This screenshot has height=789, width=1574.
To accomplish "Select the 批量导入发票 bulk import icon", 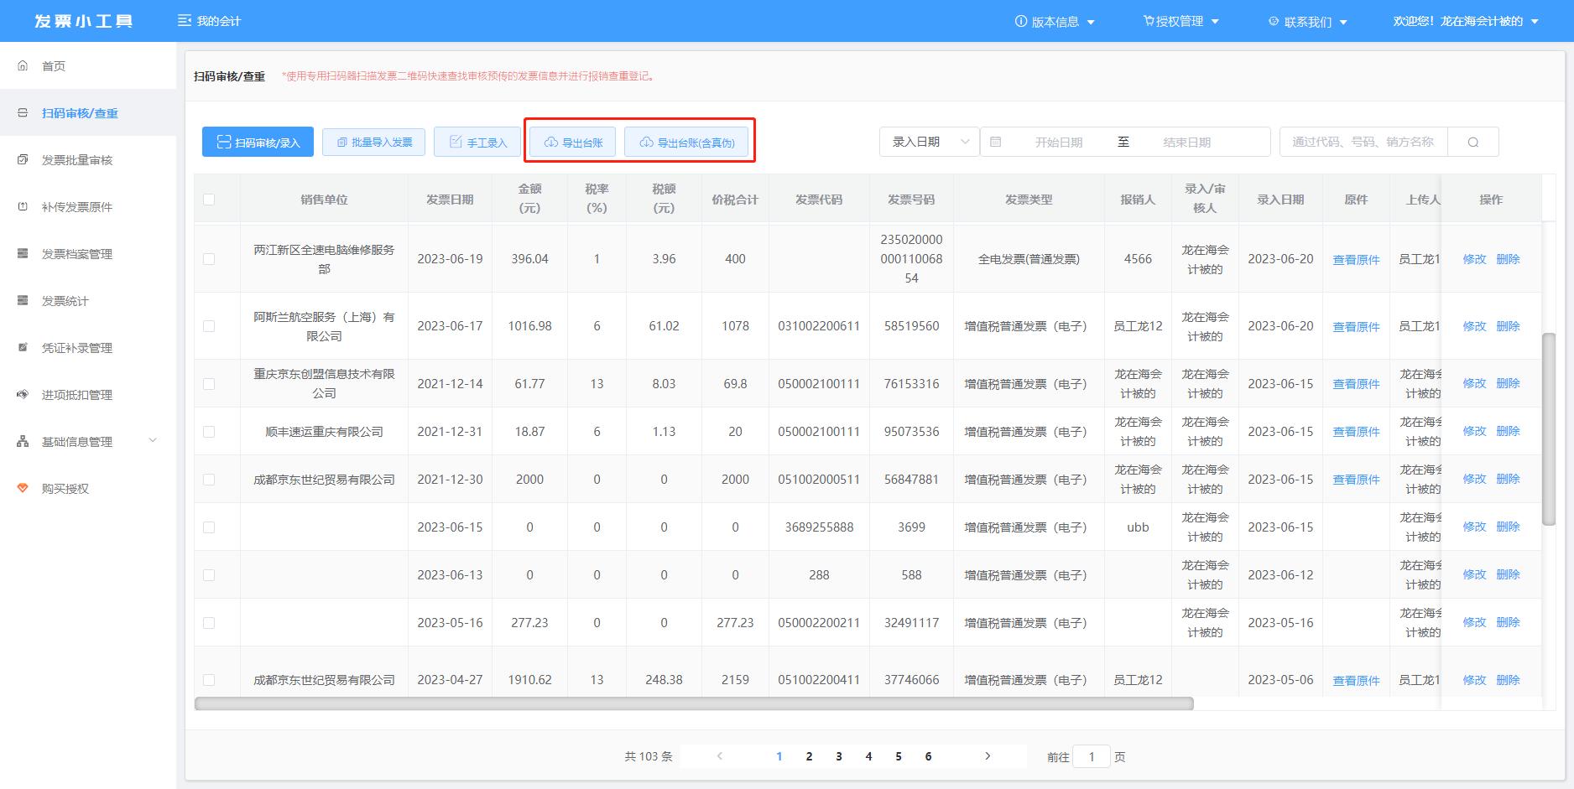I will pyautogui.click(x=373, y=142).
